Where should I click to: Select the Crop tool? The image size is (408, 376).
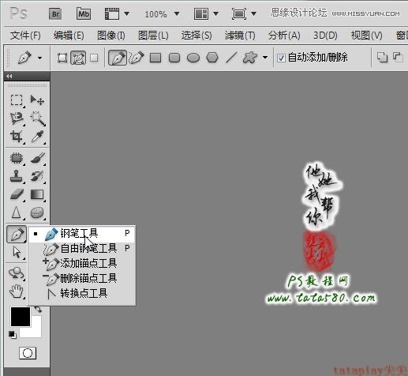17,137
